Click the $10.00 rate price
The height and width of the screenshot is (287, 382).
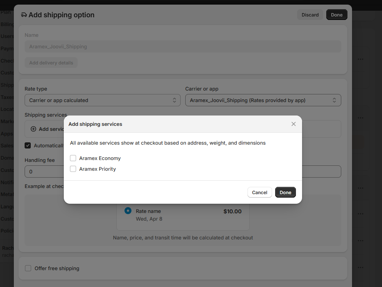pyautogui.click(x=233, y=211)
